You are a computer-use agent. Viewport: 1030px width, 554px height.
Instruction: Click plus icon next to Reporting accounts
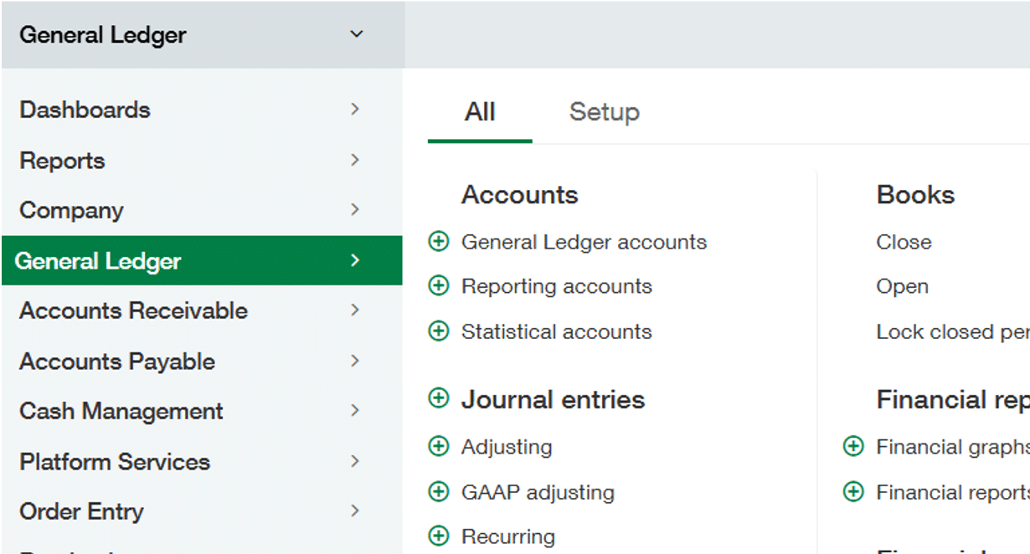pyautogui.click(x=438, y=286)
